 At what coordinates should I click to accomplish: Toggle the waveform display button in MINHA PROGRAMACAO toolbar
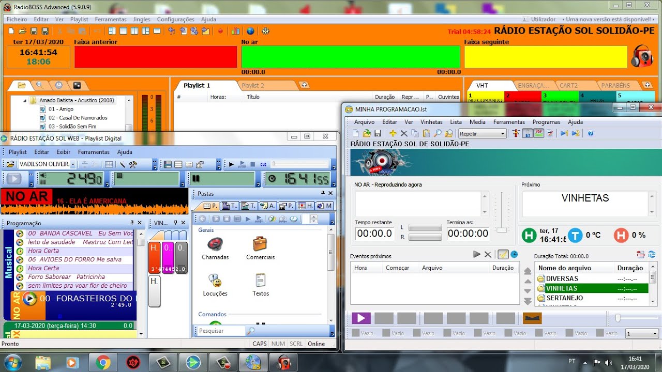click(538, 133)
